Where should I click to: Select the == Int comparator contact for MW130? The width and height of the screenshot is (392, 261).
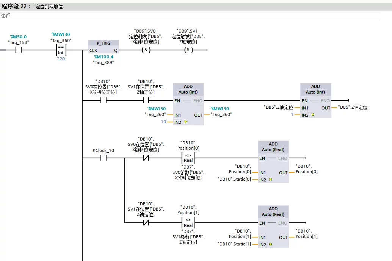coord(61,50)
